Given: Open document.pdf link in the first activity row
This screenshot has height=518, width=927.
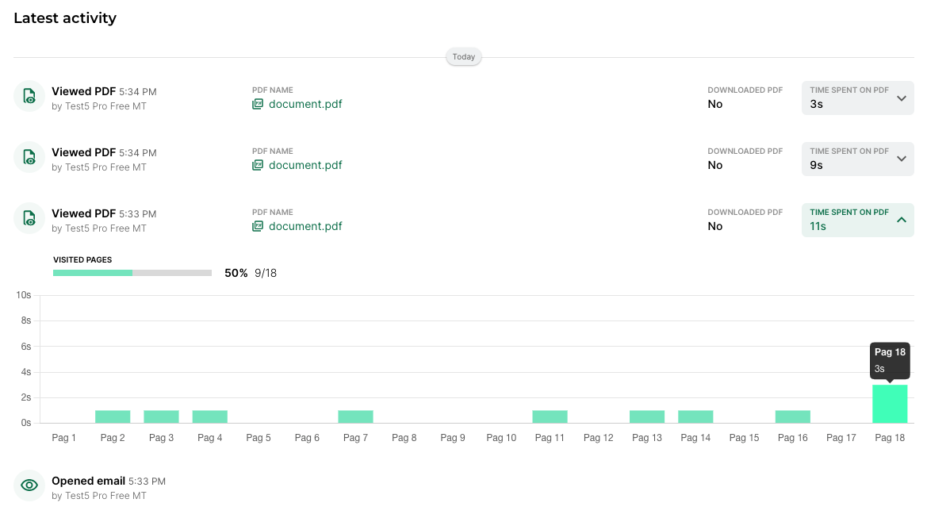Looking at the screenshot, I should click(305, 104).
